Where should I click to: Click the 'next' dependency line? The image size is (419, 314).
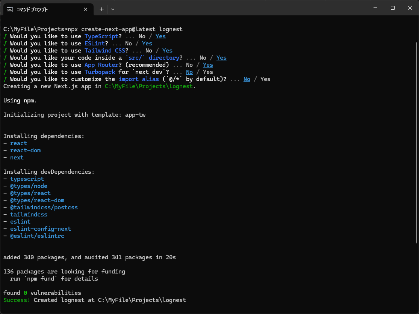pos(14,158)
